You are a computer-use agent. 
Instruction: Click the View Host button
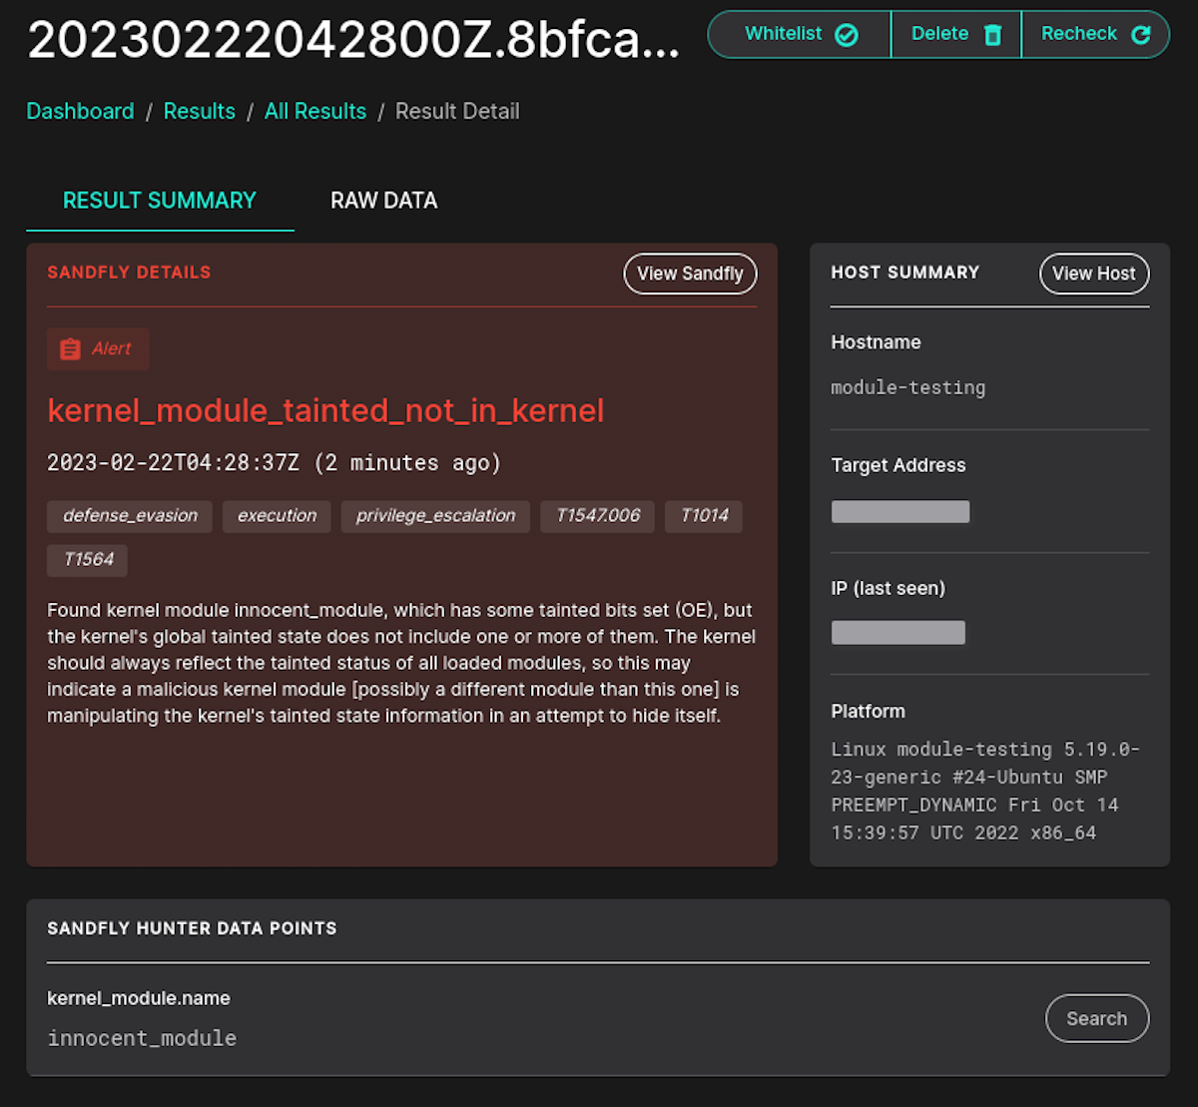pos(1093,274)
